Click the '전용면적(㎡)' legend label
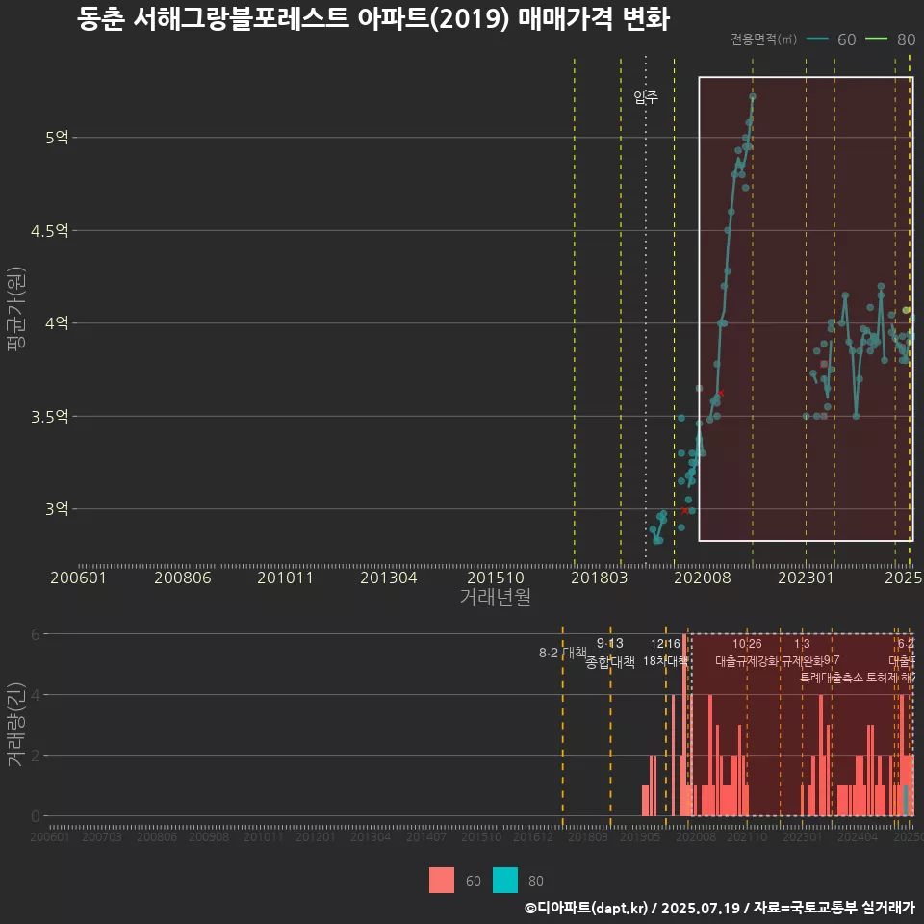This screenshot has height=924, width=924. point(763,39)
